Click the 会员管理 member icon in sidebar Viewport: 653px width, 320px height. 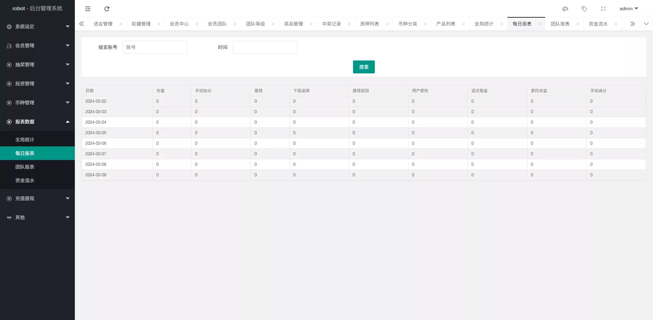pyautogui.click(x=9, y=45)
